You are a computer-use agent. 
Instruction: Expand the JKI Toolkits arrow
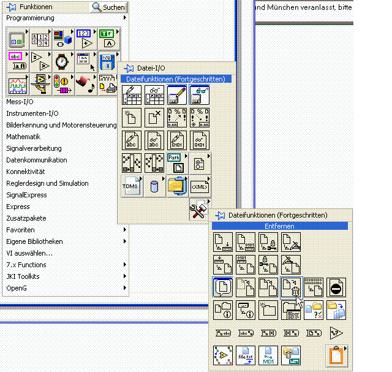(x=124, y=276)
